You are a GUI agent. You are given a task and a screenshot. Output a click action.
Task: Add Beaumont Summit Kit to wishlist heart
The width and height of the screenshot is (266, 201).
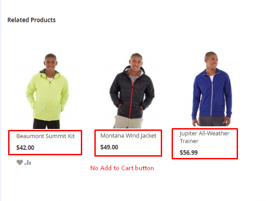point(20,163)
